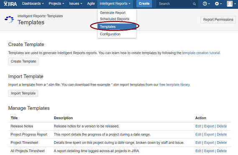This screenshot has height=155, width=238.
Task: Click the 'Intelligent Reports: Templates' breadcrumb text
Action: [40, 16]
